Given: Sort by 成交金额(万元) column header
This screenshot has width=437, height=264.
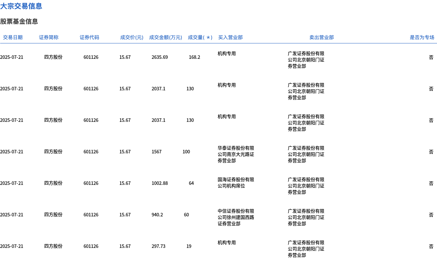Looking at the screenshot, I should click(x=166, y=37).
